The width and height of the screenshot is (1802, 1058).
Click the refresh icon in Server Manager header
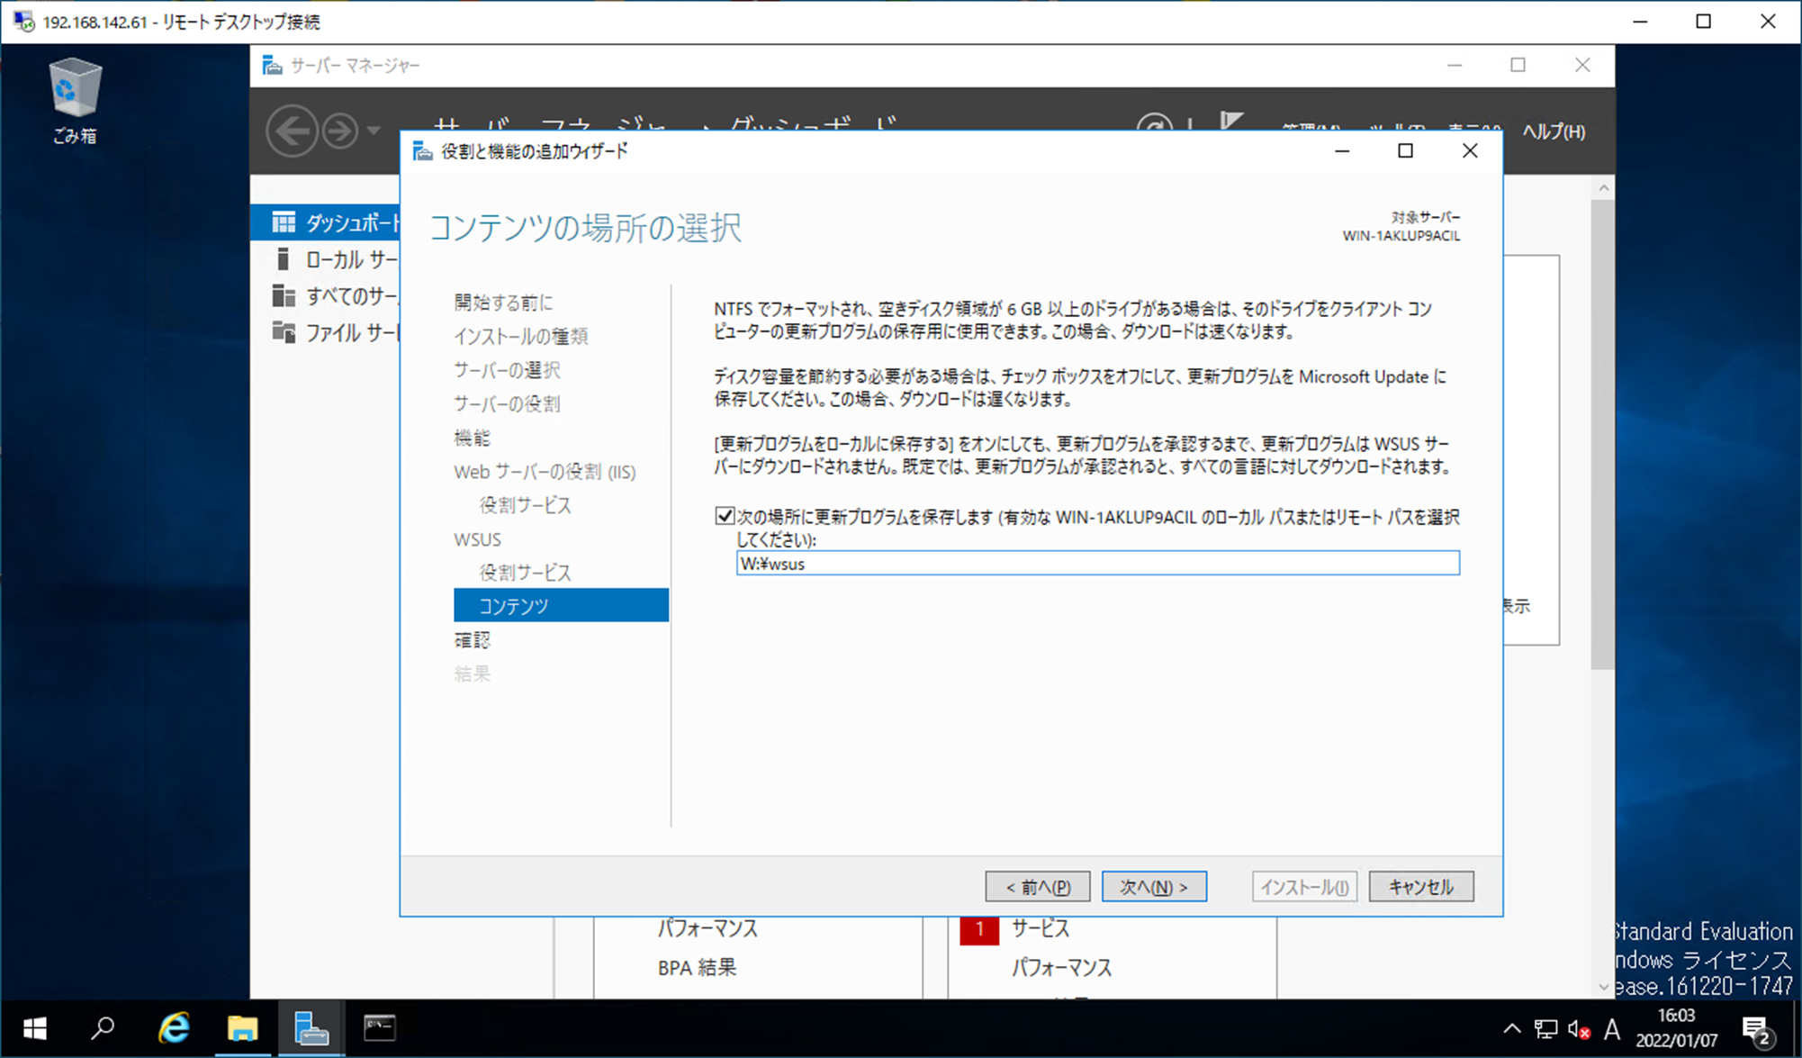pyautogui.click(x=1154, y=124)
